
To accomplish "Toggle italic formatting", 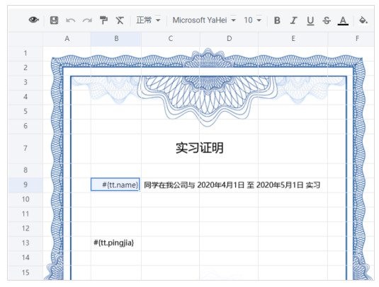I will 293,20.
